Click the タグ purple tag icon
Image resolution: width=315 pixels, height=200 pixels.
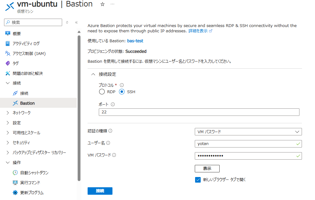click(8, 63)
